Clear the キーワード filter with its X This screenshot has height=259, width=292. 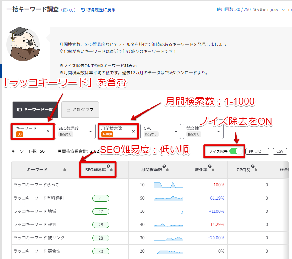click(48, 131)
